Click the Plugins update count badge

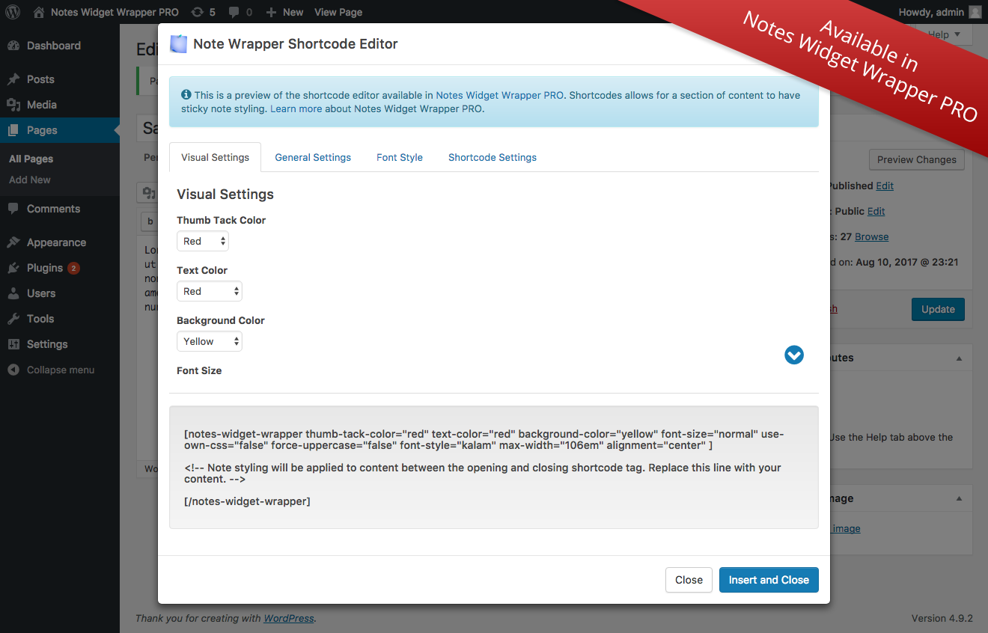tap(73, 268)
